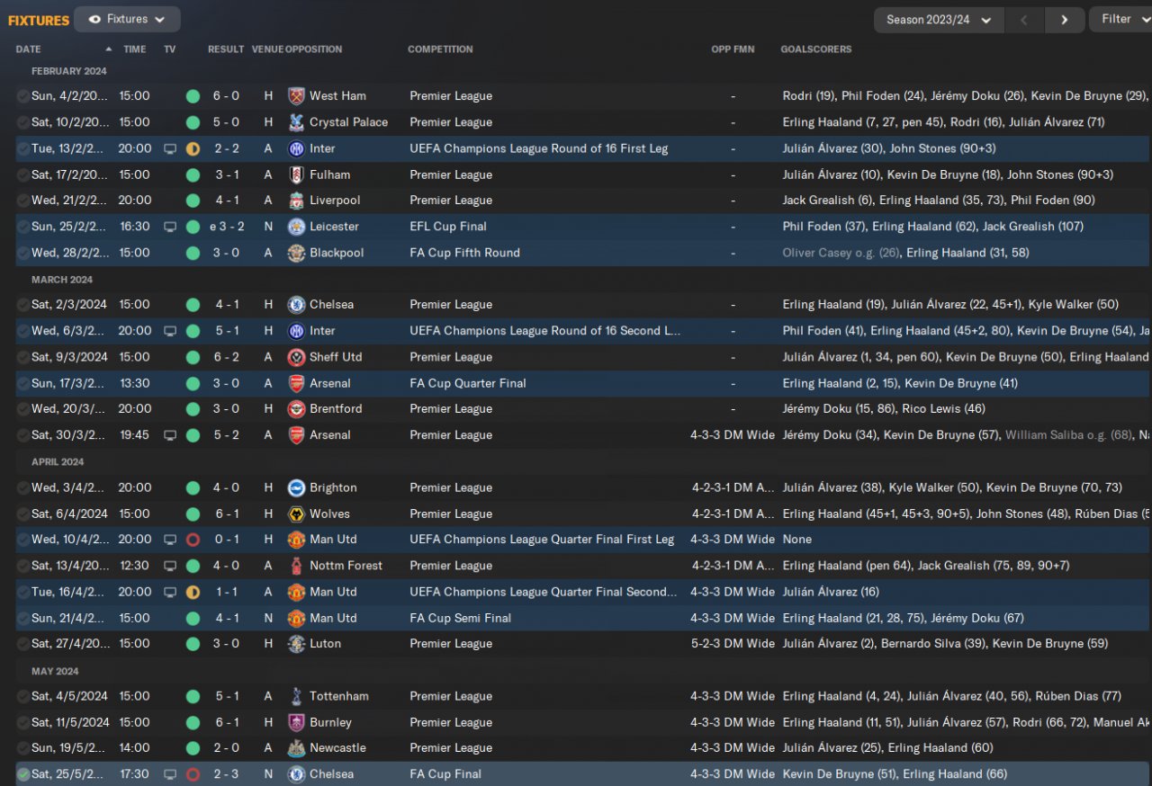Screen dimensions: 1152x786
Task: Click the 5-2-3 DM Wide formation for Luton
Action: tap(733, 644)
